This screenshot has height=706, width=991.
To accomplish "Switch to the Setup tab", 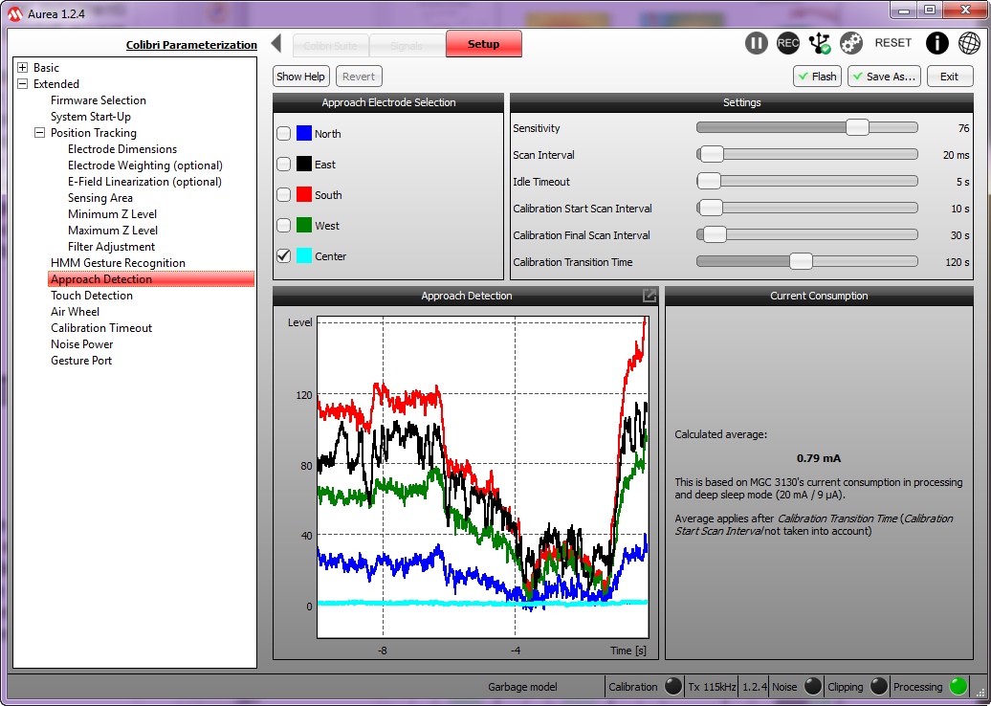I will (x=483, y=44).
